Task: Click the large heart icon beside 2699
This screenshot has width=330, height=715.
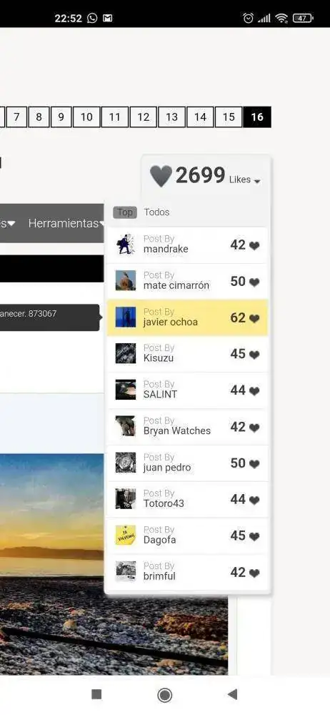Action: point(161,176)
